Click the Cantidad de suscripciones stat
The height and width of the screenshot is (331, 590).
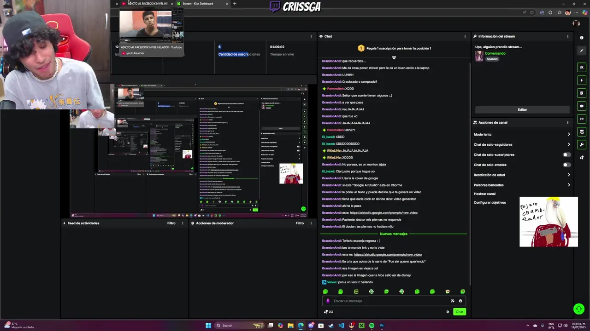click(x=239, y=51)
